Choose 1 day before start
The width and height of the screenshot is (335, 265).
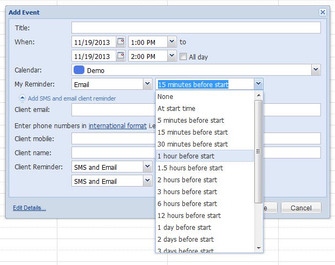pyautogui.click(x=205, y=228)
